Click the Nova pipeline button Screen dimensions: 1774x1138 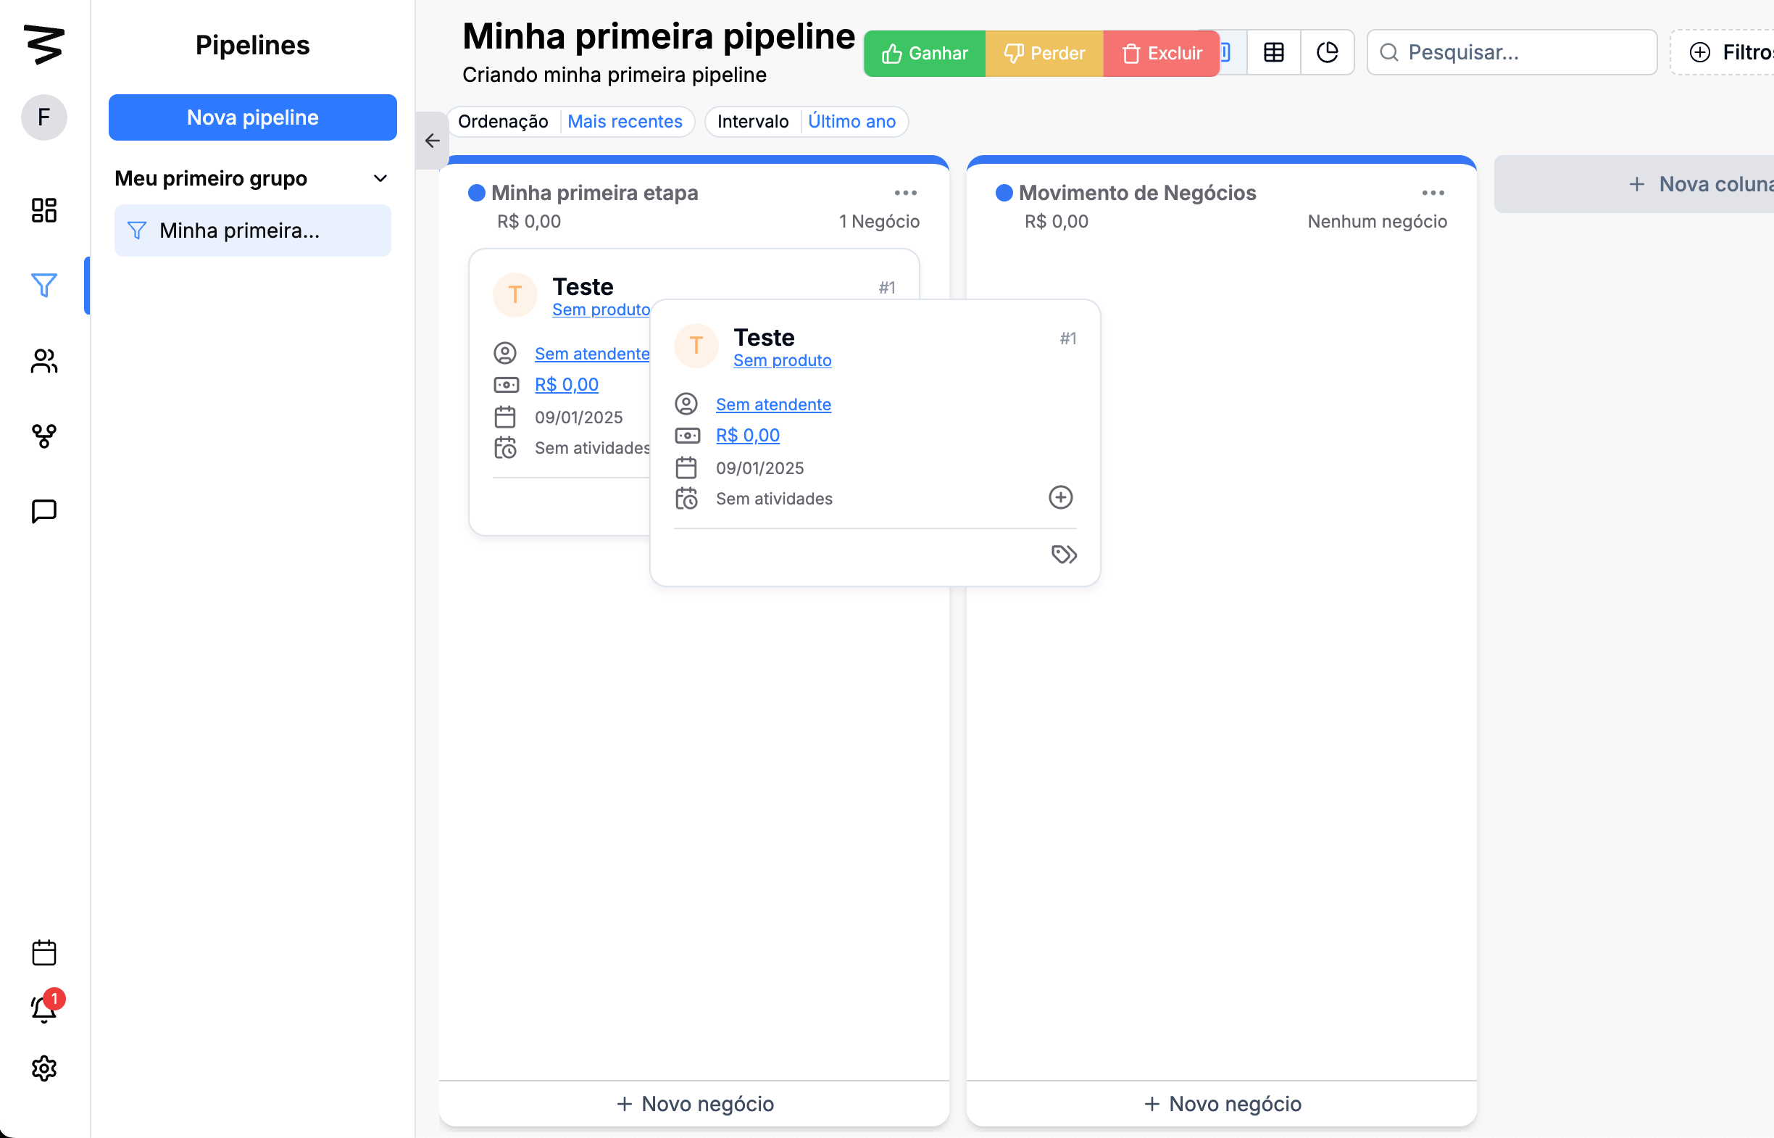(253, 117)
